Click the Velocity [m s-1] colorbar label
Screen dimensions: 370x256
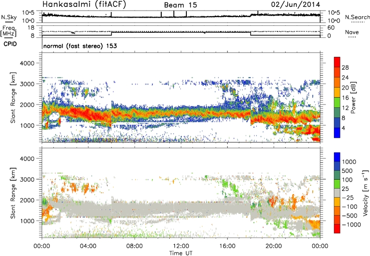point(365,193)
